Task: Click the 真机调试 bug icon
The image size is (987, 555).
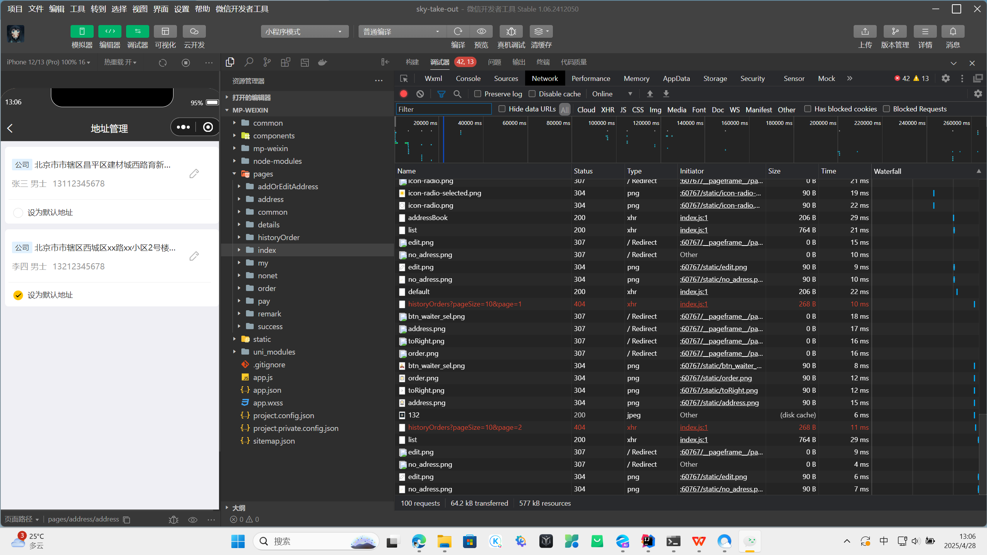Action: (511, 31)
